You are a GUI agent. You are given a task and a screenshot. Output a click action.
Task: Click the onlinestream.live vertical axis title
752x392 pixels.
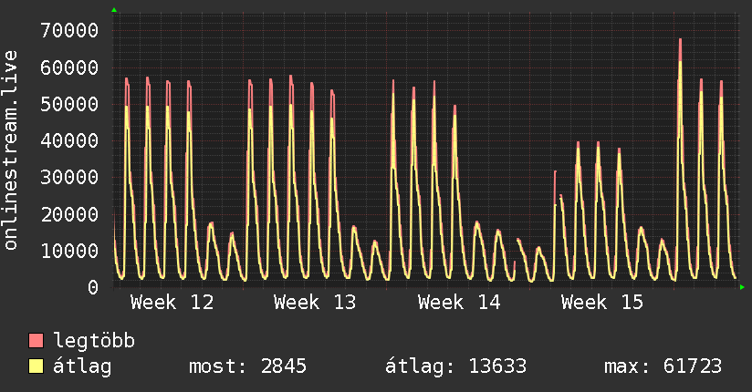pyautogui.click(x=11, y=150)
